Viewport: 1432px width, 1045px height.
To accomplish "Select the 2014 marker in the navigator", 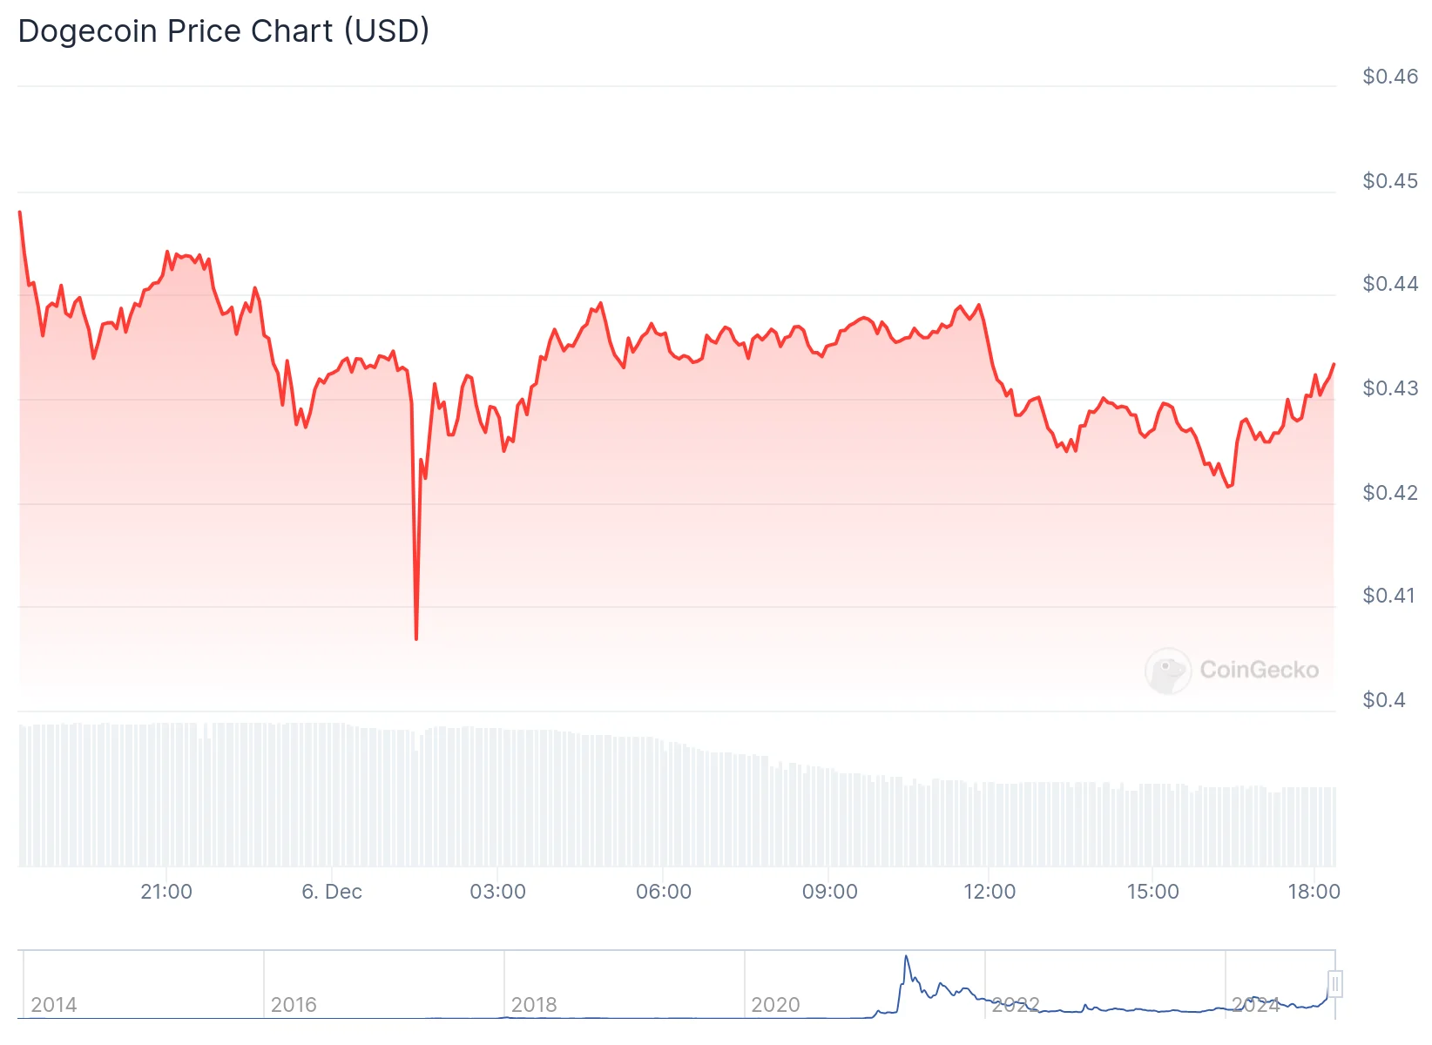I will click(54, 1005).
